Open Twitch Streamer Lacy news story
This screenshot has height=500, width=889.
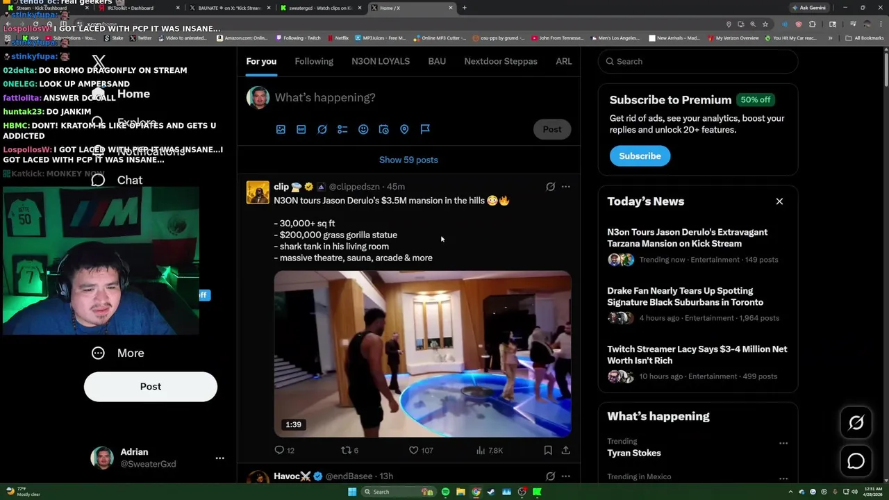698,362
